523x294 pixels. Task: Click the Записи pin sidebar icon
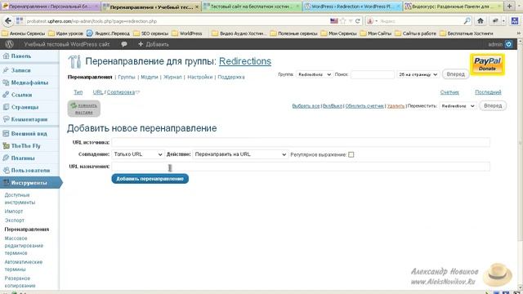(x=6, y=70)
